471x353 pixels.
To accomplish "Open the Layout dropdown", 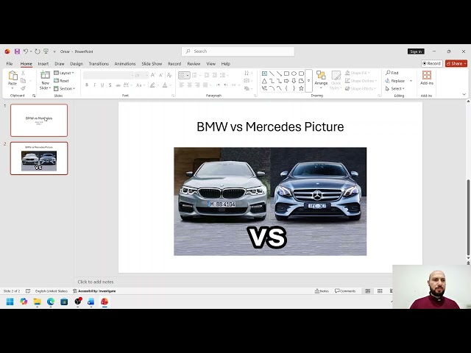I will pos(64,73).
